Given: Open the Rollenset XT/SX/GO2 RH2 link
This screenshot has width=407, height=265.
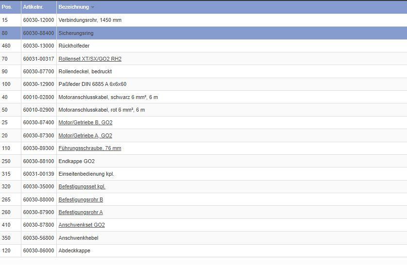Looking at the screenshot, I should pos(90,59).
